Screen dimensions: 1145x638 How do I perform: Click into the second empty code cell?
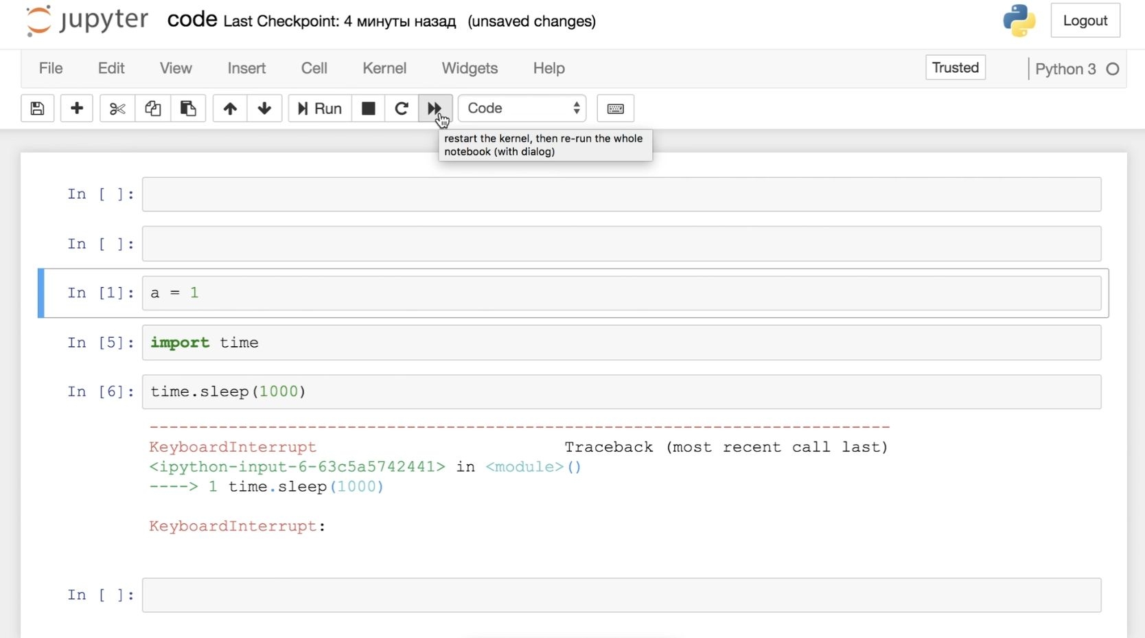tap(621, 244)
